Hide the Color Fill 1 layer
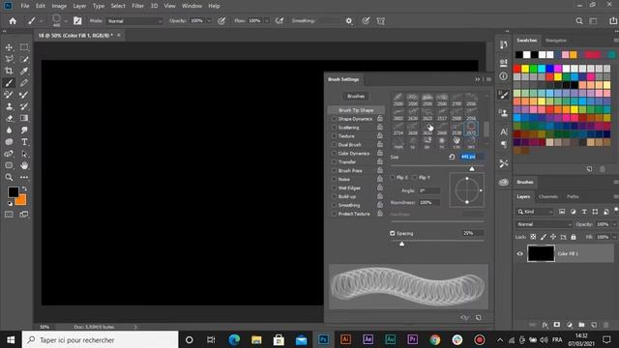 point(520,253)
